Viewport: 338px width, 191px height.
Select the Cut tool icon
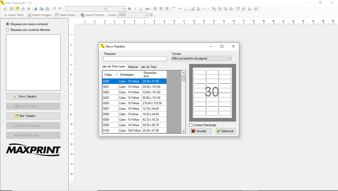pos(35,9)
